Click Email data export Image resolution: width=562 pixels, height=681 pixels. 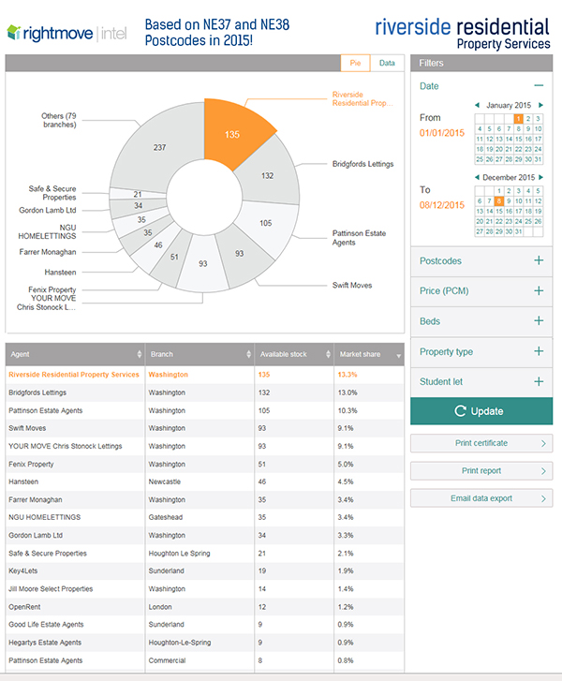click(481, 498)
